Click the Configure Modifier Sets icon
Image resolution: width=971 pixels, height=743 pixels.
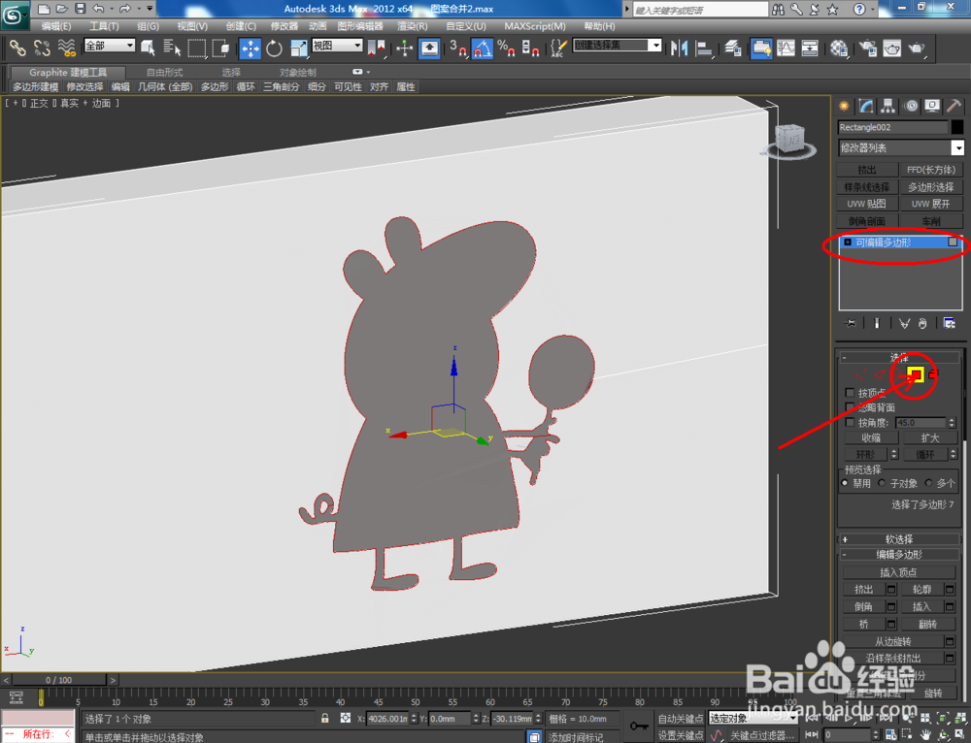click(949, 323)
